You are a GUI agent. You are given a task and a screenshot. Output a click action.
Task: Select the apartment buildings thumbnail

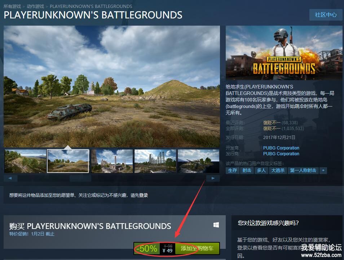(155, 161)
